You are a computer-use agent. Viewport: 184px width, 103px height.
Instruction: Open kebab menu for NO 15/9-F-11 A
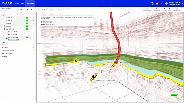30,38
